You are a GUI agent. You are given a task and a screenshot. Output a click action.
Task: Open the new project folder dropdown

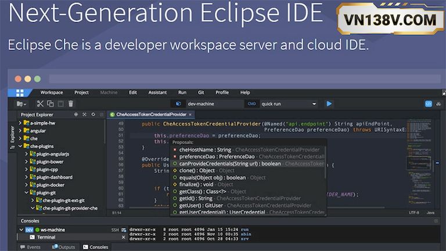tap(21, 104)
